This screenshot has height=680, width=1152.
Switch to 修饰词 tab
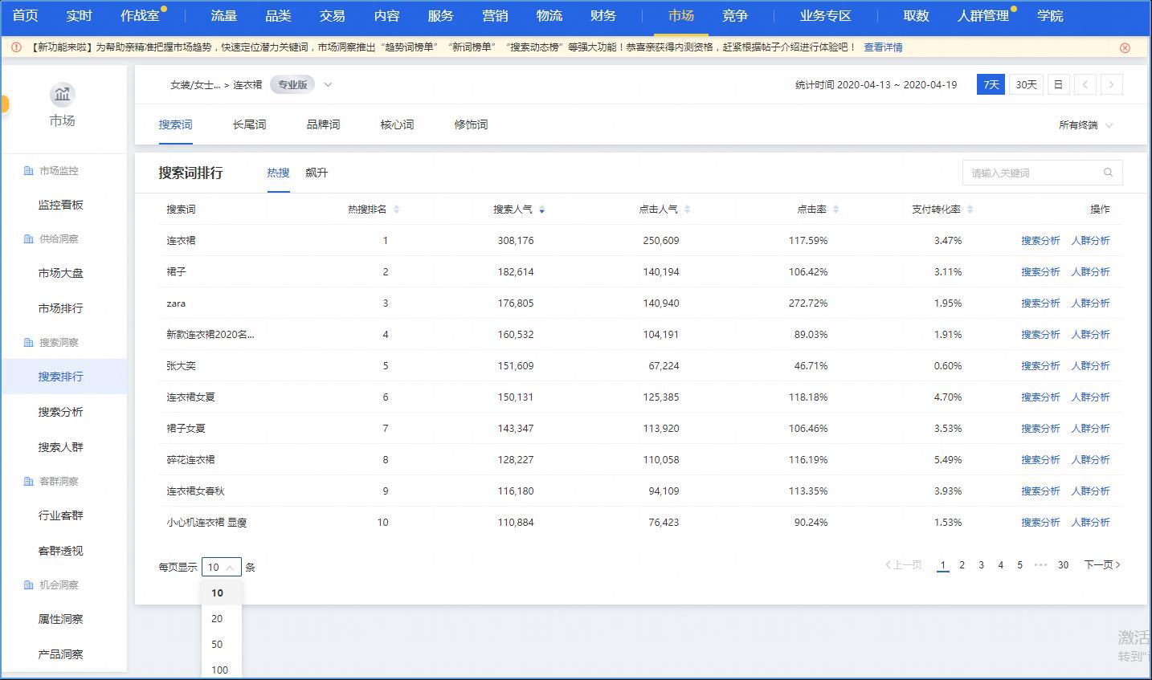pyautogui.click(x=471, y=124)
